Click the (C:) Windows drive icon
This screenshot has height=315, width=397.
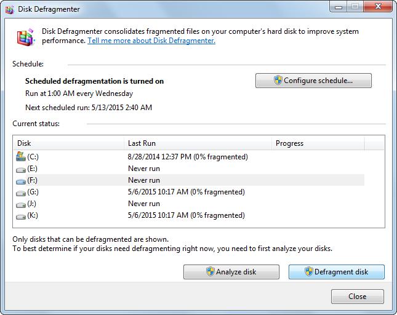click(21, 157)
